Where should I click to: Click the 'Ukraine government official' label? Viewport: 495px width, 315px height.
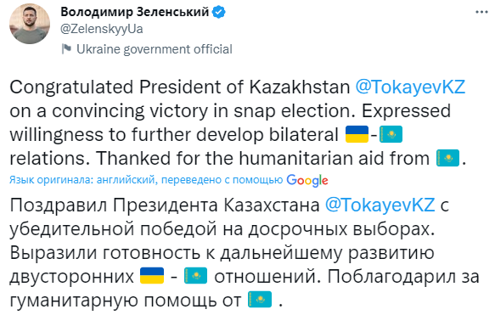[x=155, y=49]
